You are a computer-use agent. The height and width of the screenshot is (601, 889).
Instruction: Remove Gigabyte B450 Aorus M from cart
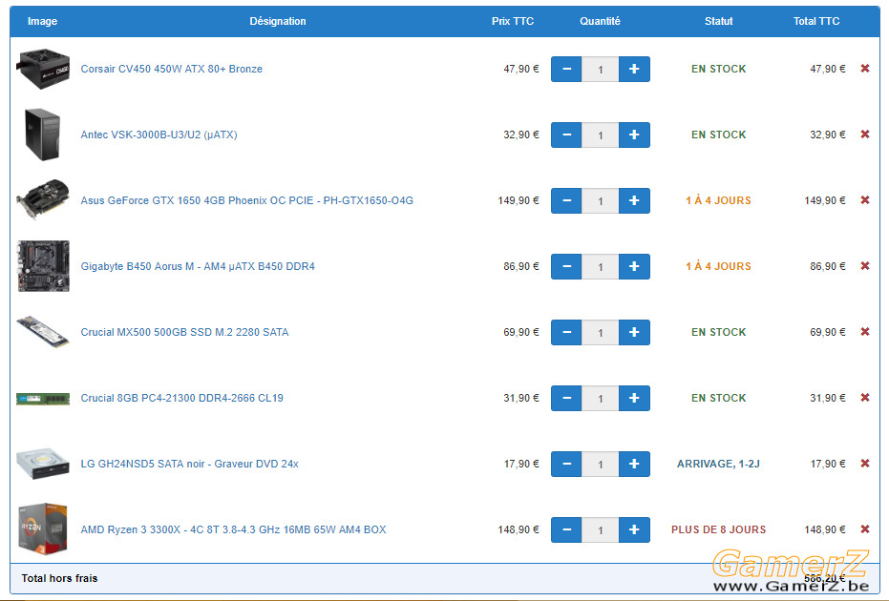point(865,265)
